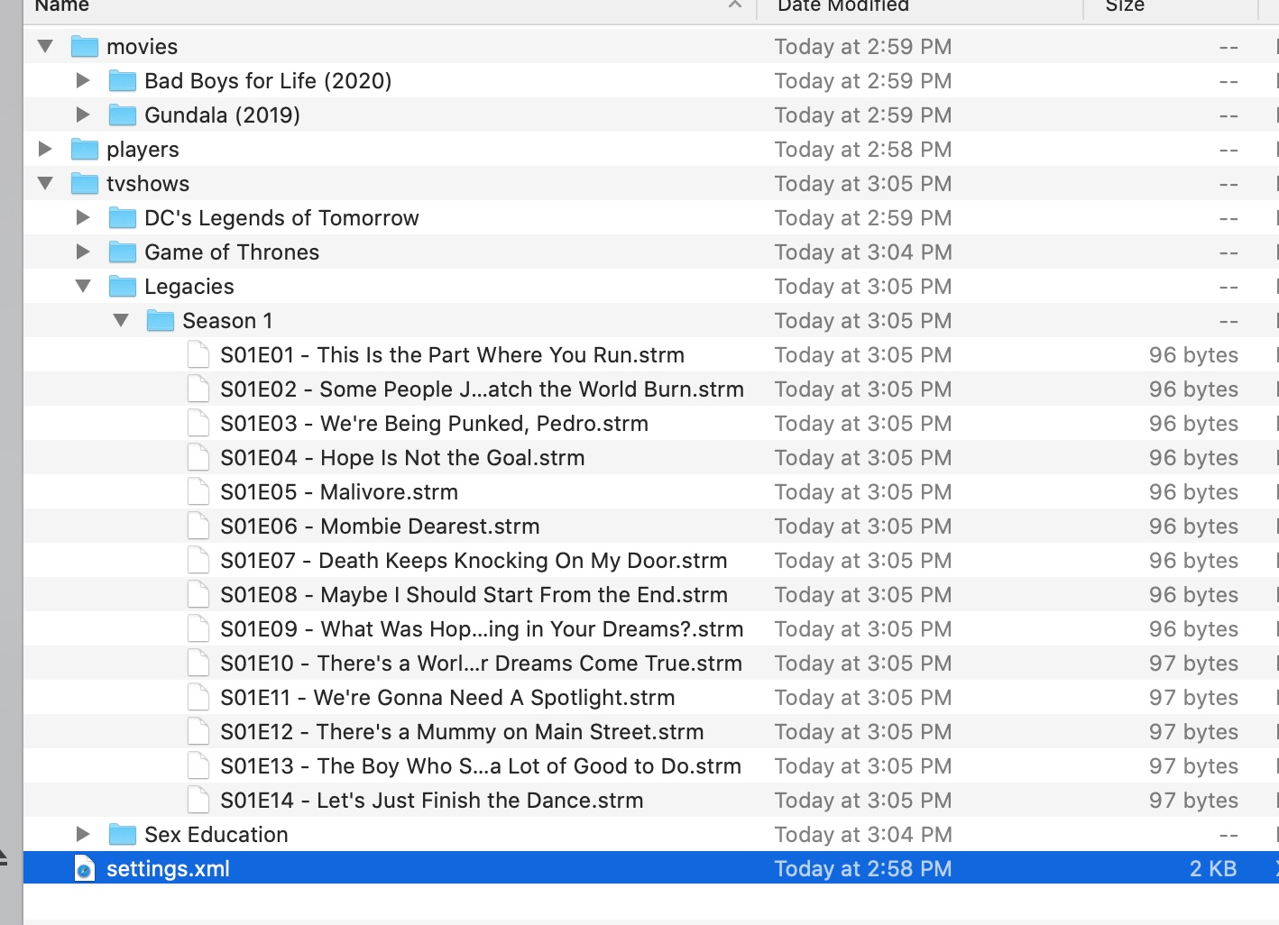Click the Season 1 folder icon
The height and width of the screenshot is (925, 1279).
161,320
